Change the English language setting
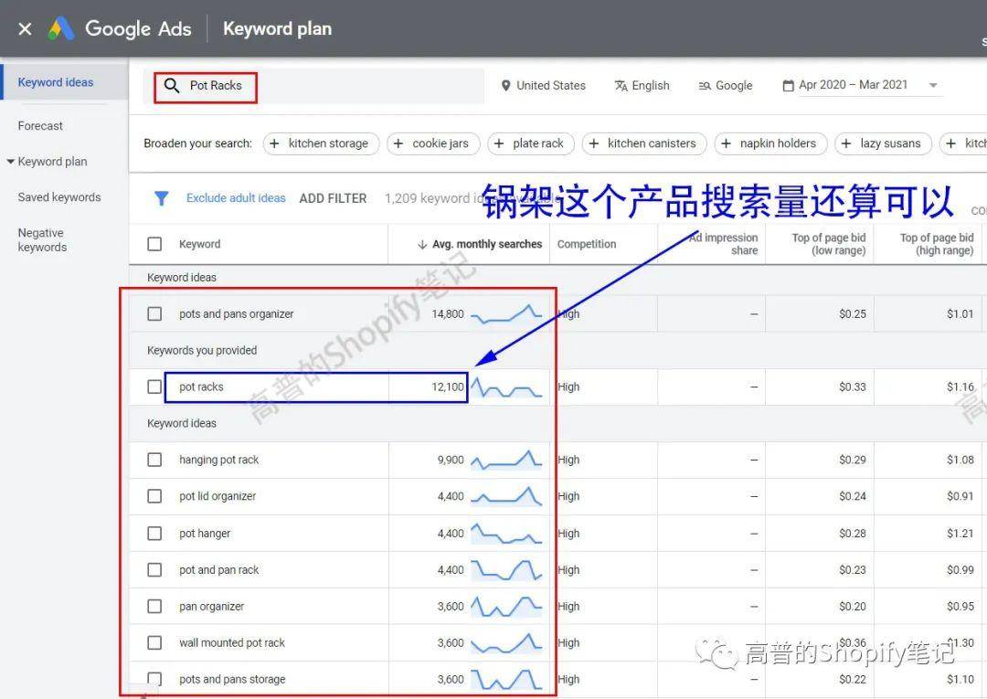 point(642,86)
